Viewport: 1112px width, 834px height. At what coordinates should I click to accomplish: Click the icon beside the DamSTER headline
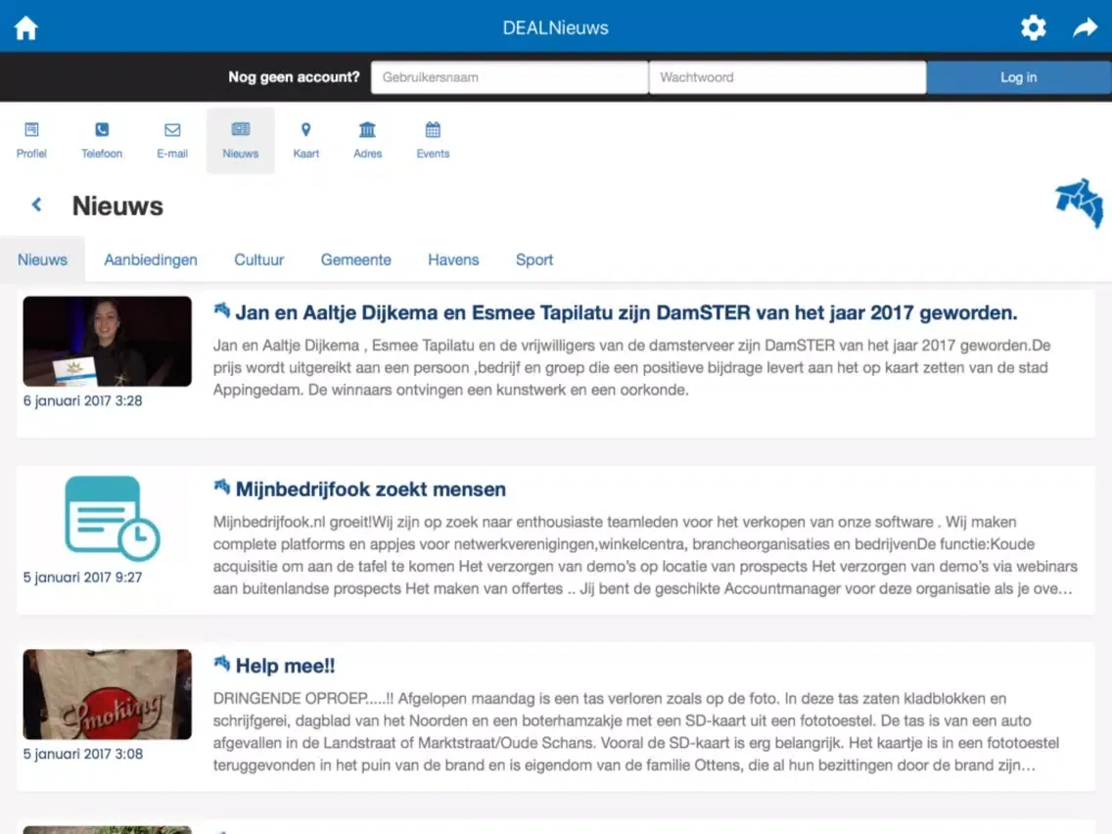tap(222, 310)
